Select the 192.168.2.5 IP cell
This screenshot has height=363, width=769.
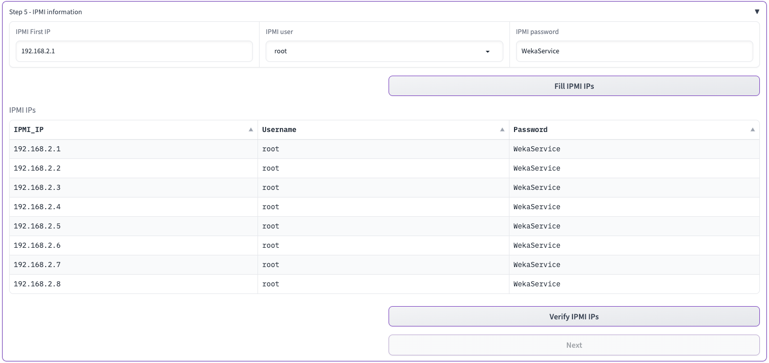click(x=37, y=226)
